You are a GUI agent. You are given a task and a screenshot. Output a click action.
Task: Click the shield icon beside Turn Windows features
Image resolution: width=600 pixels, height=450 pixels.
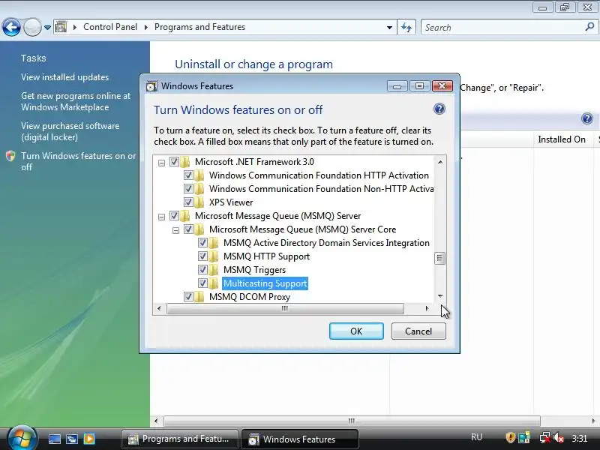point(10,156)
